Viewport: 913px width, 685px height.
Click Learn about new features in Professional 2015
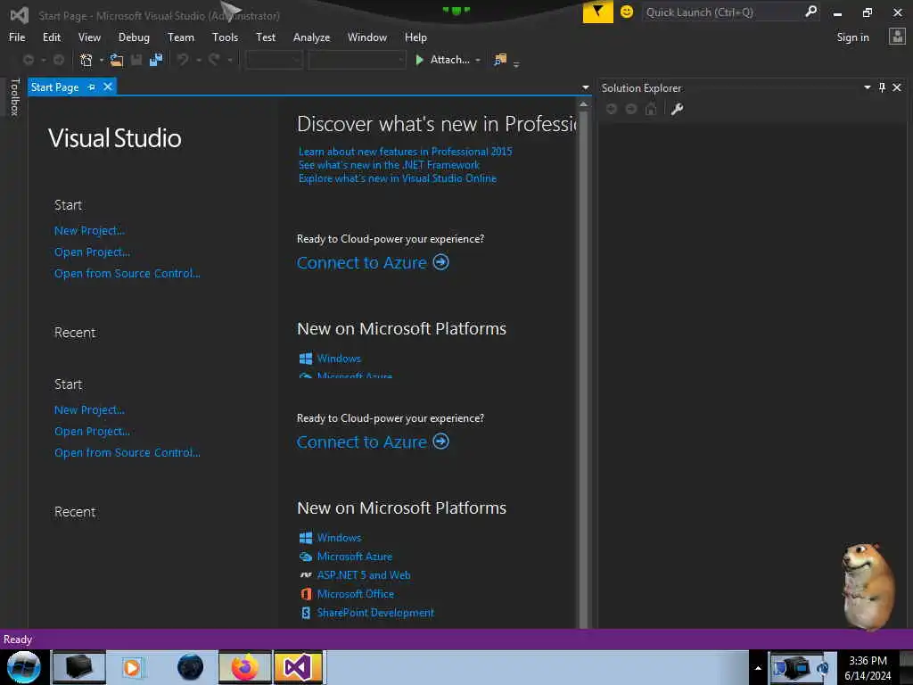[x=406, y=152]
